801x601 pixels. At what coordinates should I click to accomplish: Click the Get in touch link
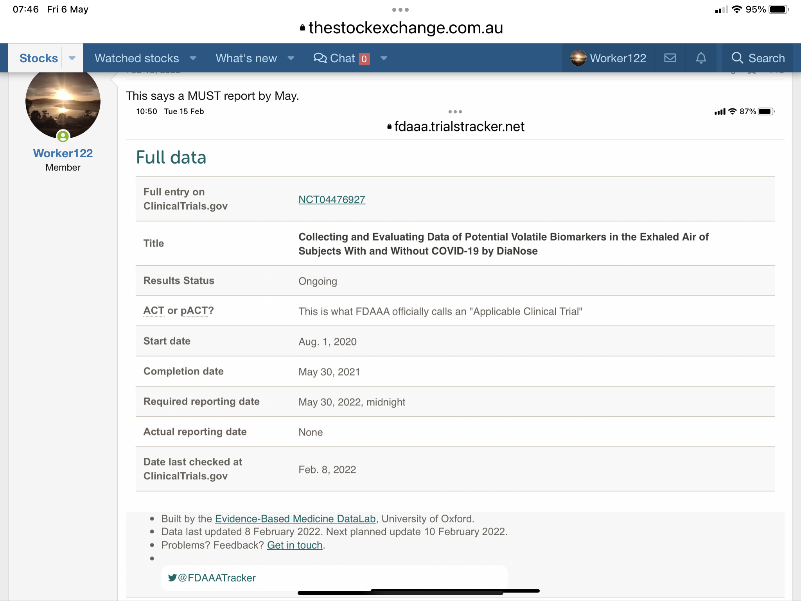point(295,545)
